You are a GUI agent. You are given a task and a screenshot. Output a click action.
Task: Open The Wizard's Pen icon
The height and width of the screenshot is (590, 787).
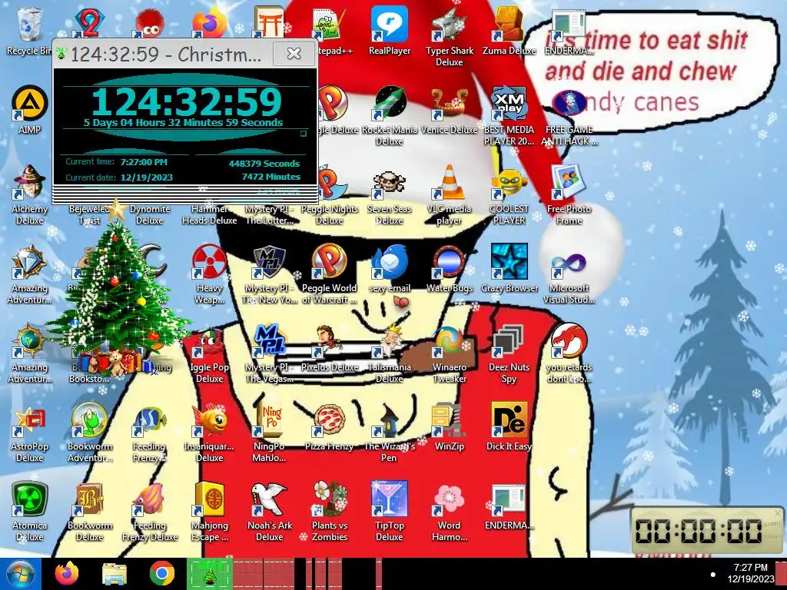click(x=390, y=433)
